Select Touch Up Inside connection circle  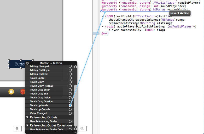coord(70,105)
